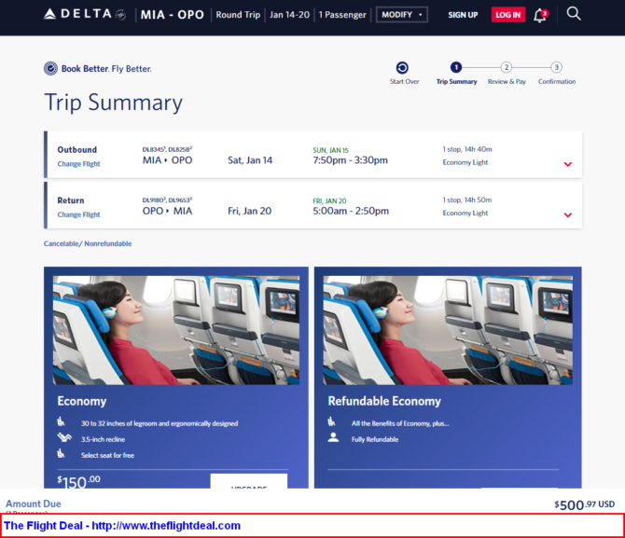This screenshot has height=538, width=625.
Task: Click the Delta logo in header
Action: pos(85,14)
